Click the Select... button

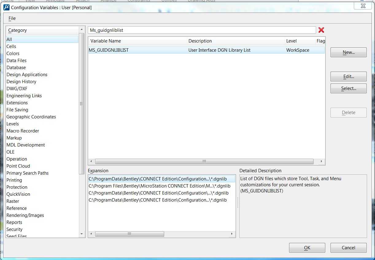pyautogui.click(x=349, y=88)
